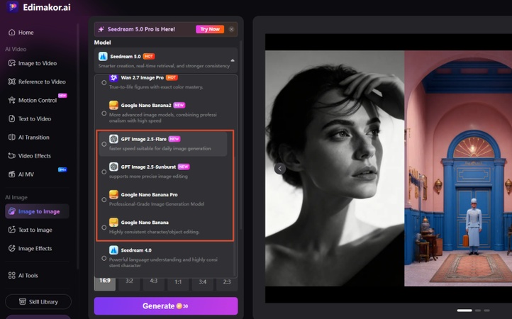
Task: Click the 'True-to-life figures with exact color mastery.' text
Action: pyautogui.click(x=156, y=87)
